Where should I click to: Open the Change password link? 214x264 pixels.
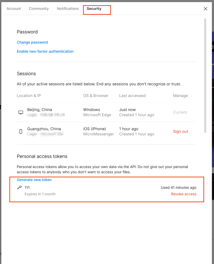(32, 42)
